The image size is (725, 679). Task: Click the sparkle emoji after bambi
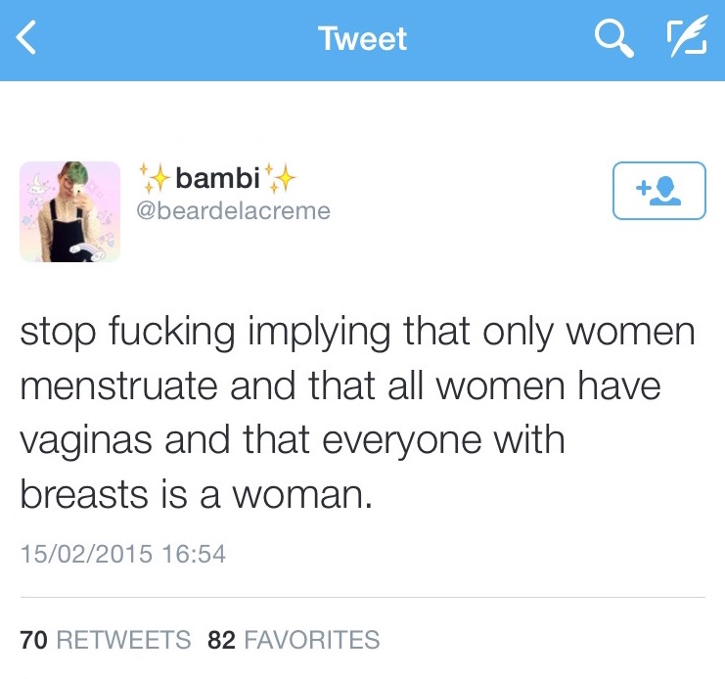(x=281, y=178)
